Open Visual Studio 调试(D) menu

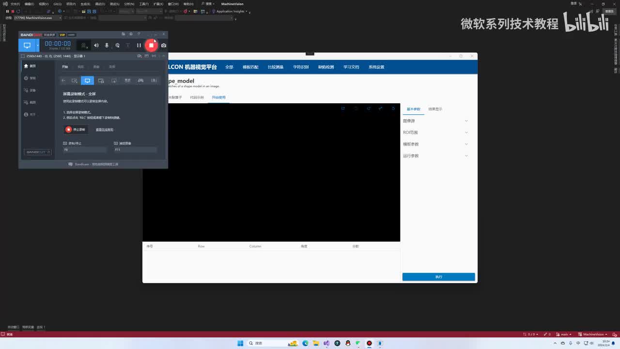pos(100,4)
